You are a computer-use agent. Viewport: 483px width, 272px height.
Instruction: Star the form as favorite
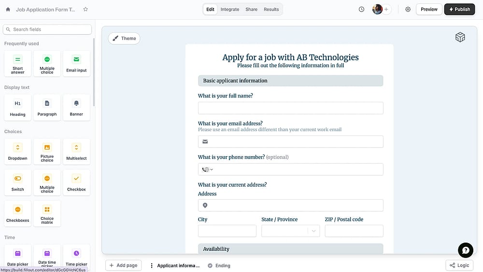[85, 9]
